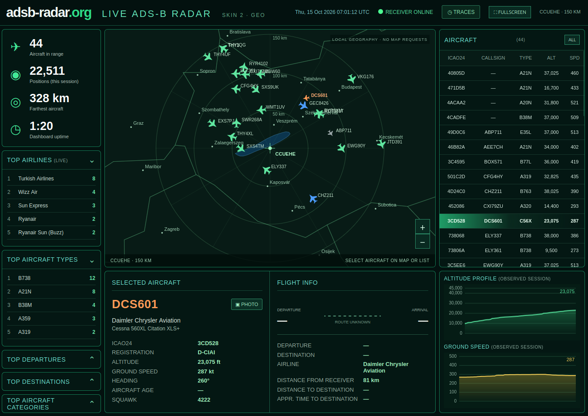
Task: Select the blue GEC8426 aircraft icon
Action: click(303, 105)
